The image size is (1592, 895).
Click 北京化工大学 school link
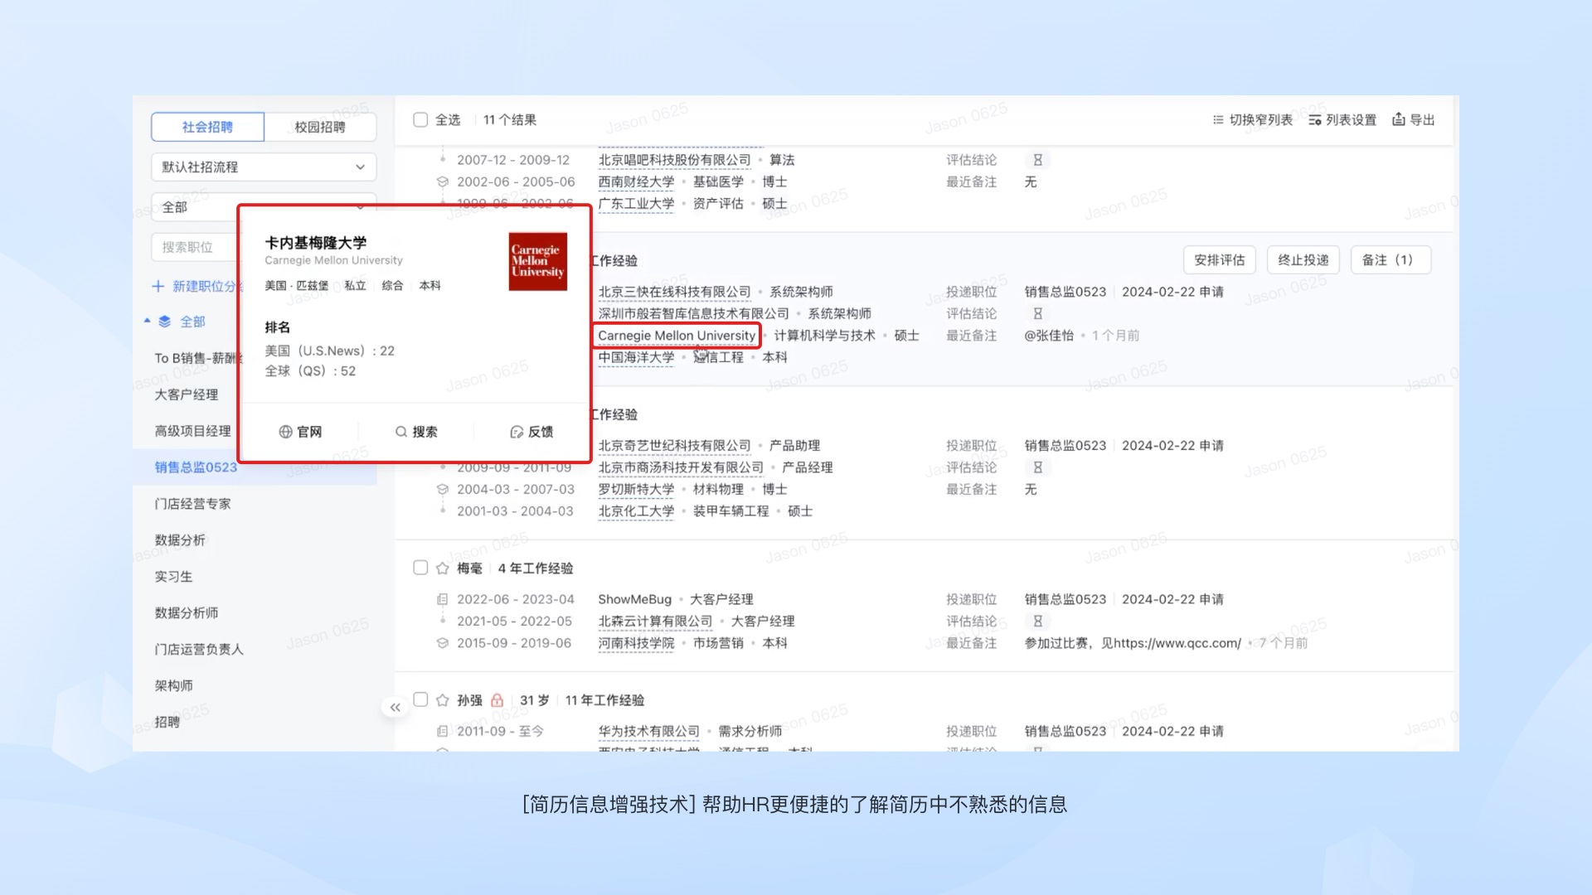coord(636,510)
